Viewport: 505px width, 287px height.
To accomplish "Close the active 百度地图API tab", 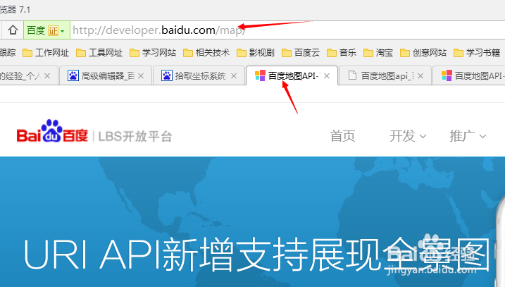I will [327, 75].
